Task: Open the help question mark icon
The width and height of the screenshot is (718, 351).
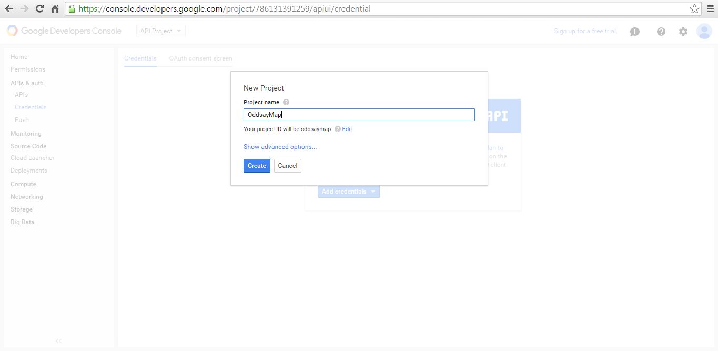Action: pyautogui.click(x=661, y=32)
